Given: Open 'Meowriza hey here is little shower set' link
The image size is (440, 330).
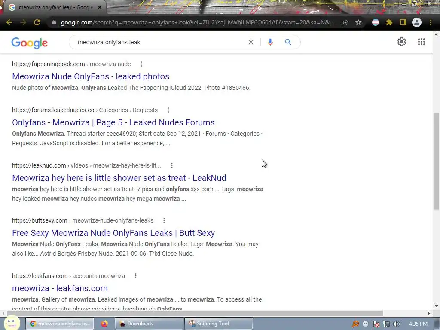Looking at the screenshot, I should [119, 178].
